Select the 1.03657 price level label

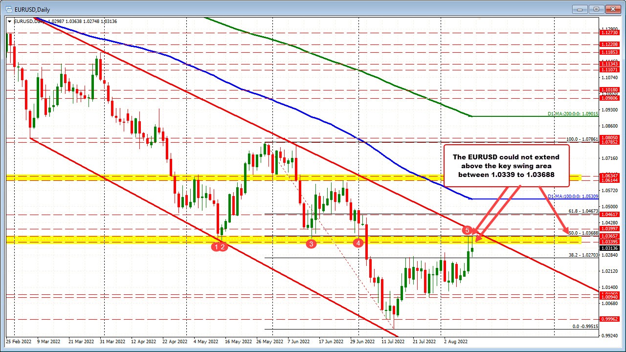[x=609, y=236]
